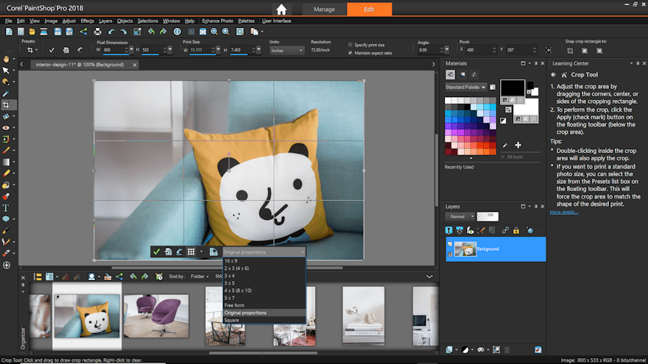Select the Text tool in left toolbar

point(6,208)
